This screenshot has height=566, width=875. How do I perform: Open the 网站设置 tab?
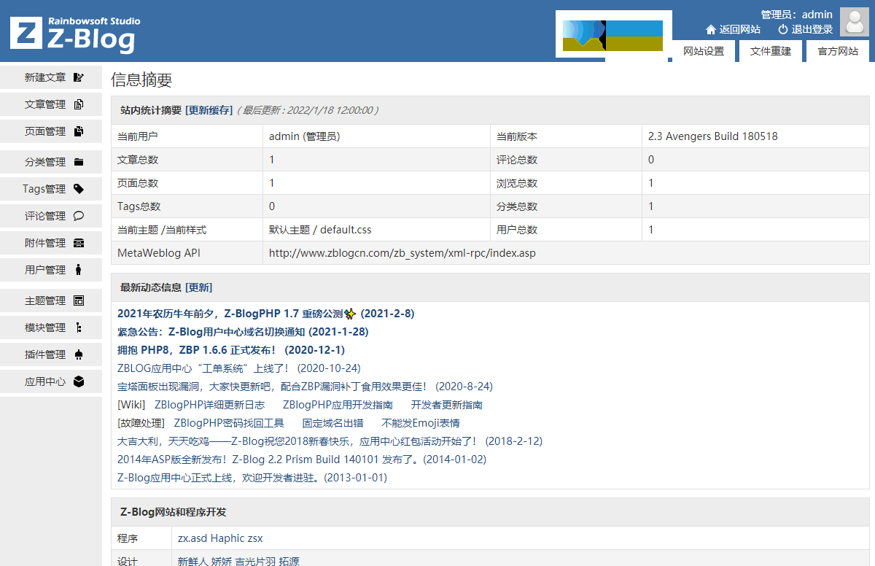[704, 51]
